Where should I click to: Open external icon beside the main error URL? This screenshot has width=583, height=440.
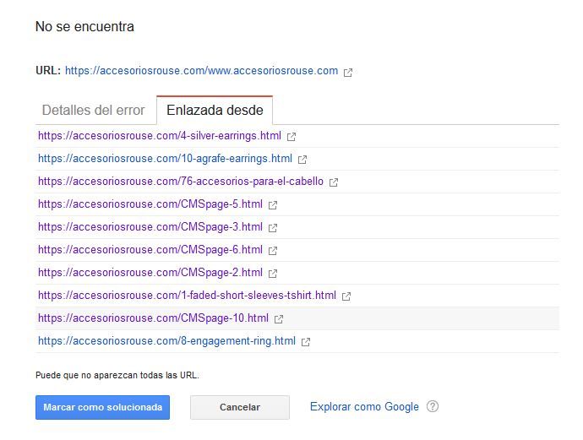coord(347,72)
